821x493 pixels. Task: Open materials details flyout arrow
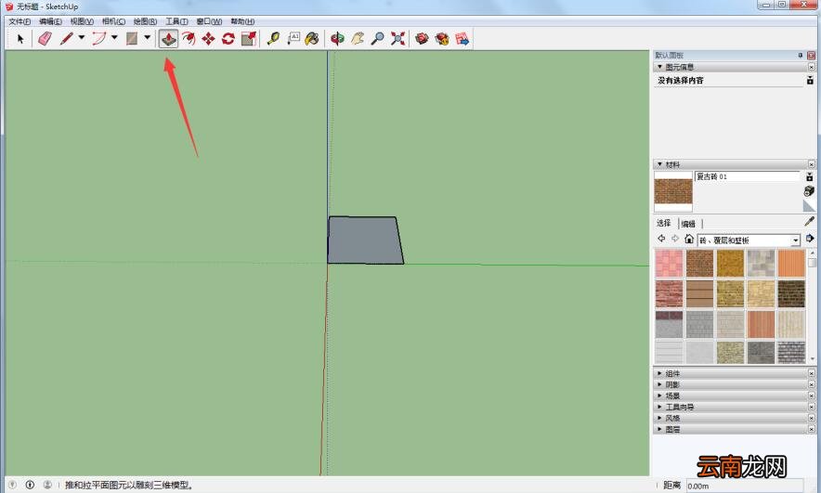[x=810, y=239]
